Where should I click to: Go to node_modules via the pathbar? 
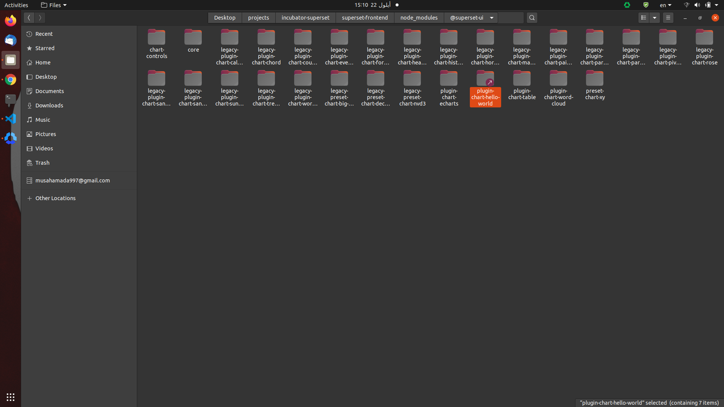tap(419, 17)
